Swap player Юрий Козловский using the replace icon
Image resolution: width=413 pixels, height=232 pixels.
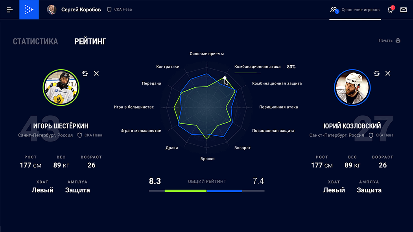pos(376,74)
